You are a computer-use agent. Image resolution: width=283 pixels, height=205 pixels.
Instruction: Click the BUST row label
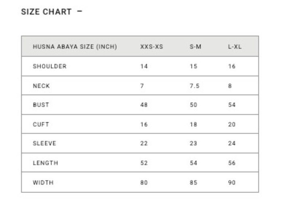(41, 105)
